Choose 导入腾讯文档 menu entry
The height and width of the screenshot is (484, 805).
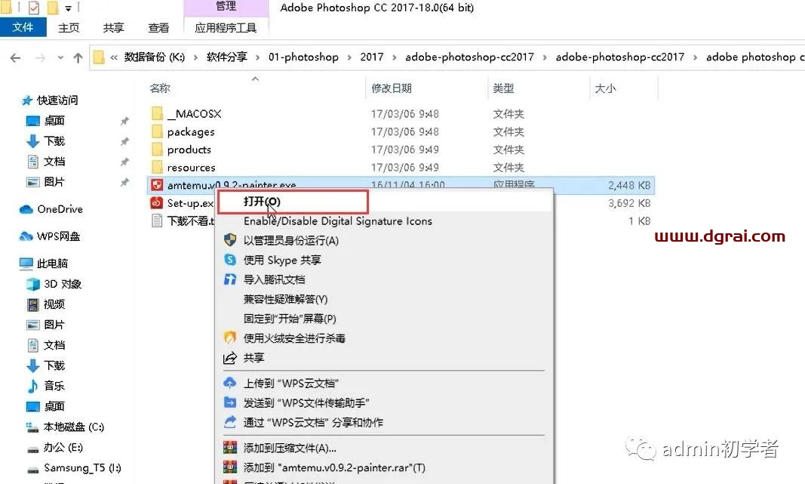[274, 279]
